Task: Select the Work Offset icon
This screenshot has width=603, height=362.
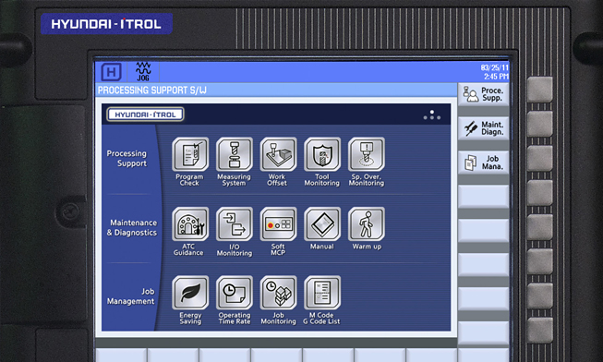Action: (279, 154)
